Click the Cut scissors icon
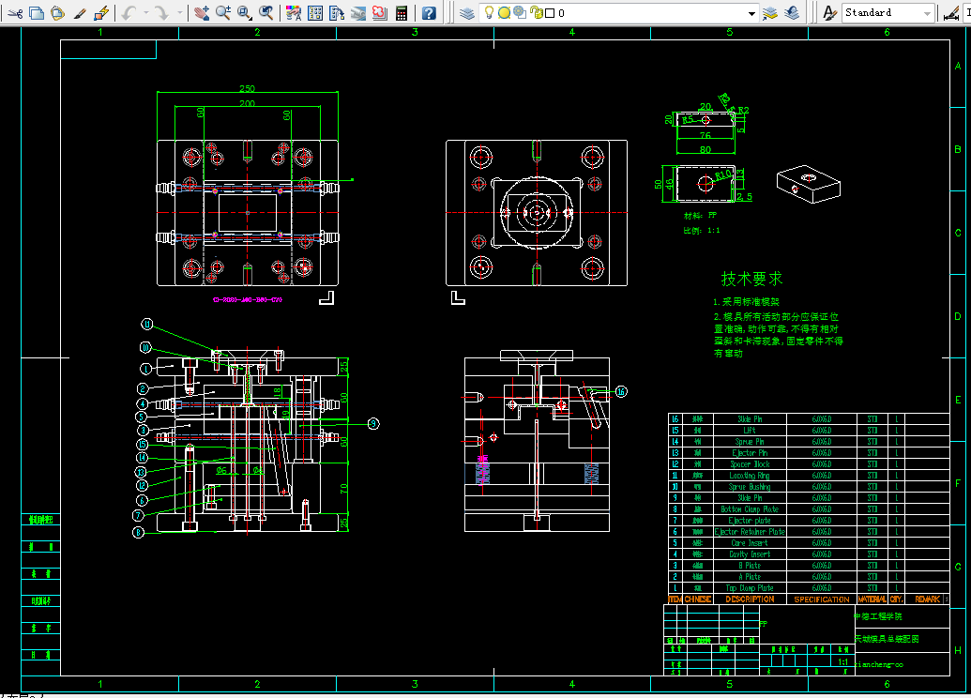The width and height of the screenshot is (971, 698). click(x=16, y=12)
